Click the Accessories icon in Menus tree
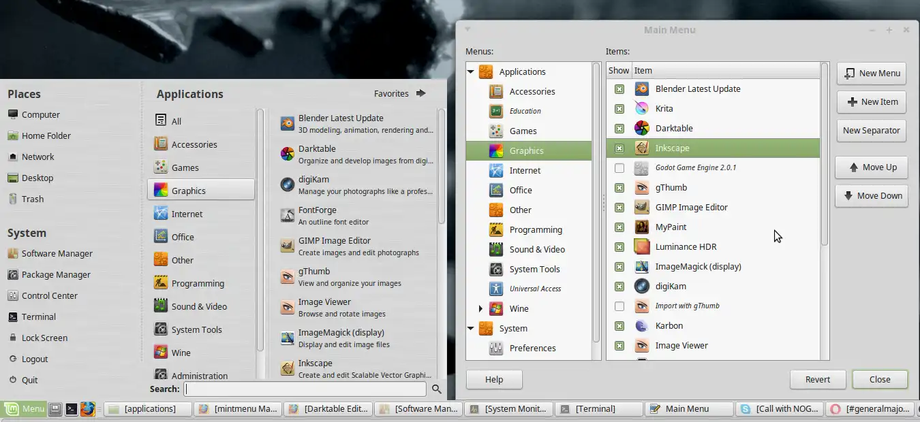920x422 pixels. tap(496, 91)
